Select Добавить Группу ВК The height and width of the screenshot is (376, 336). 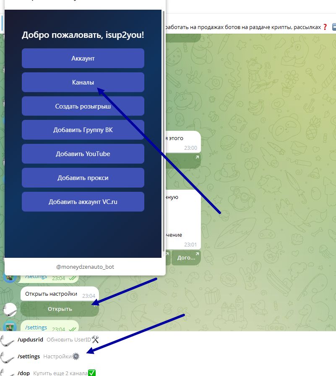click(x=83, y=130)
